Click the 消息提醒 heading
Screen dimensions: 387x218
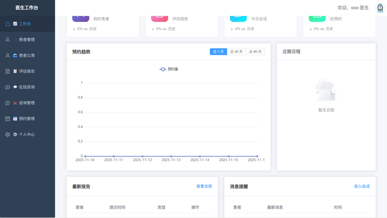tap(239, 187)
